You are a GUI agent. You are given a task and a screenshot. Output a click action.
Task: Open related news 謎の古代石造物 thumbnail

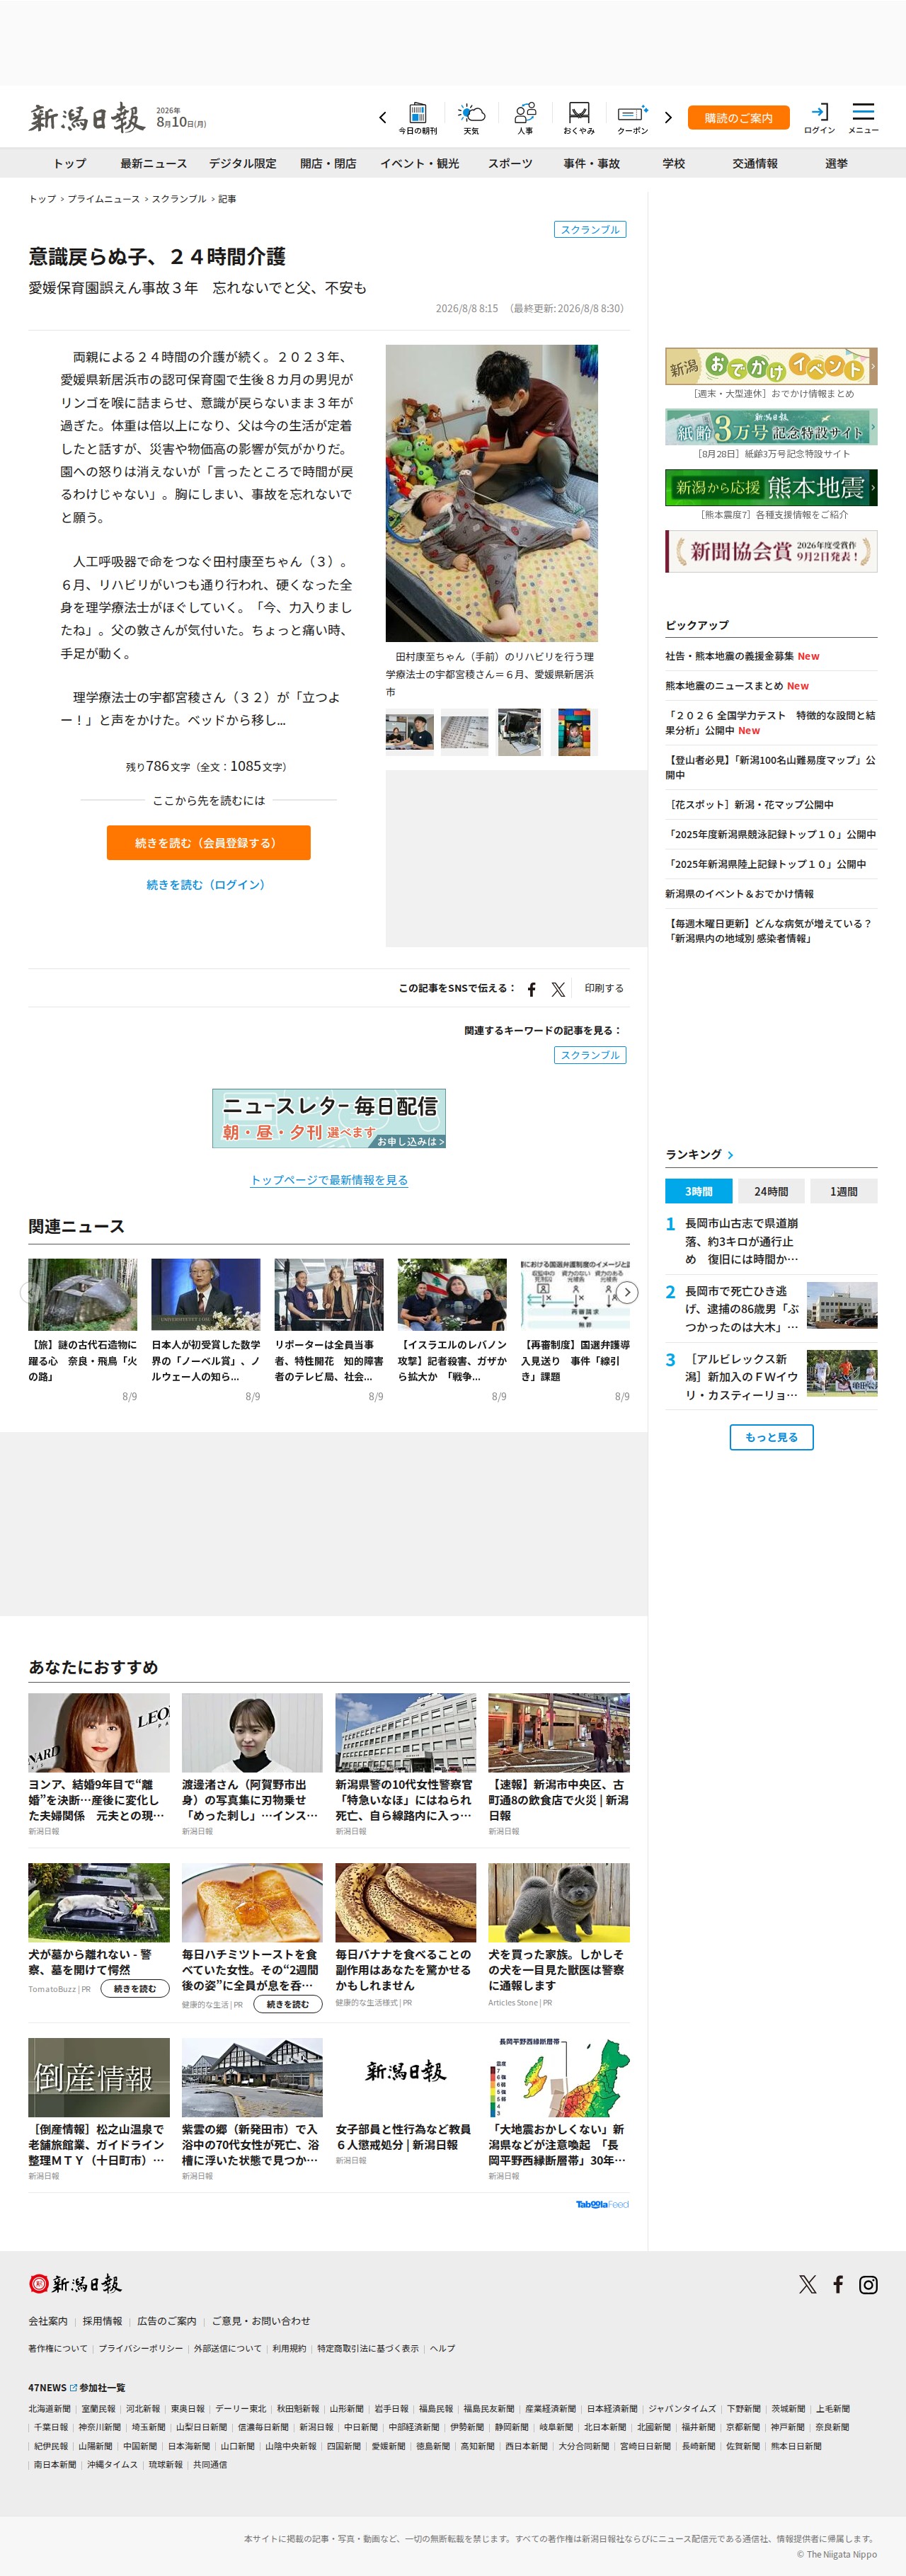83,1294
